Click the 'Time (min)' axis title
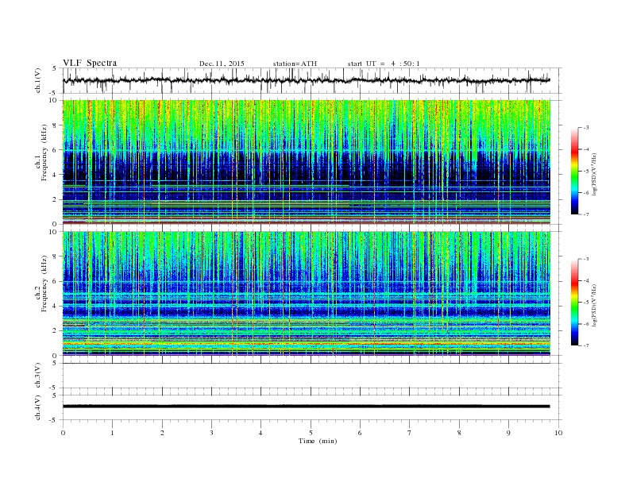The height and width of the screenshot is (486, 629). (x=318, y=441)
